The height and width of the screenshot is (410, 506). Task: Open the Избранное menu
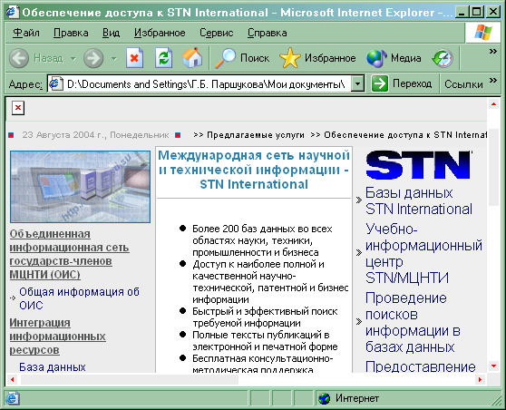(160, 33)
